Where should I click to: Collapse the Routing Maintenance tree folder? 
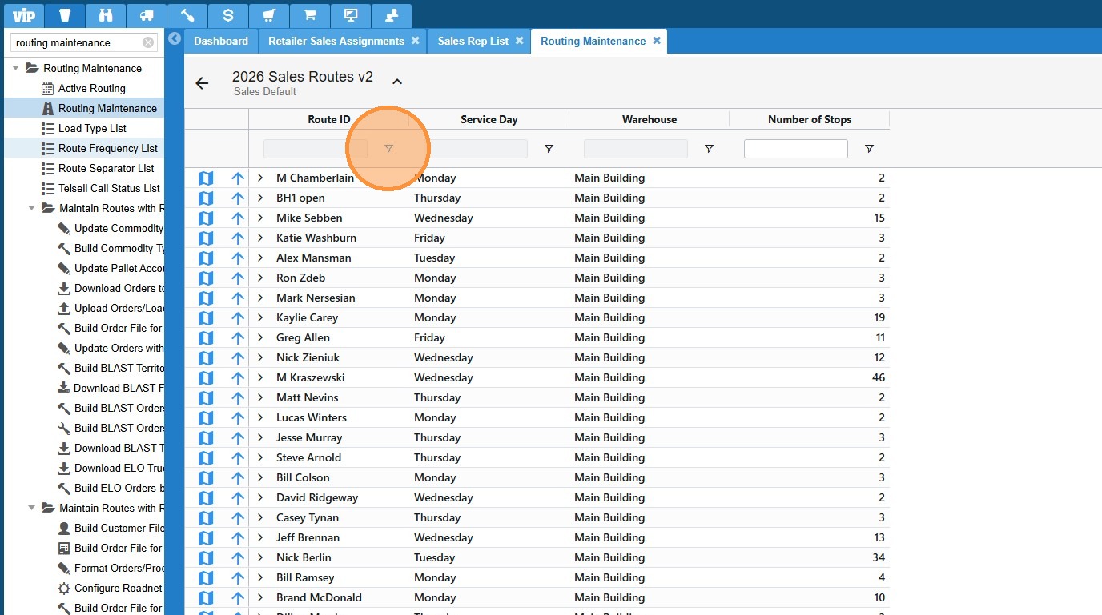[16, 69]
